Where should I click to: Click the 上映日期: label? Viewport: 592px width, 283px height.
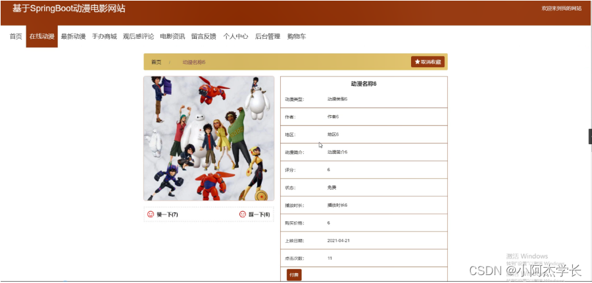pyautogui.click(x=295, y=241)
